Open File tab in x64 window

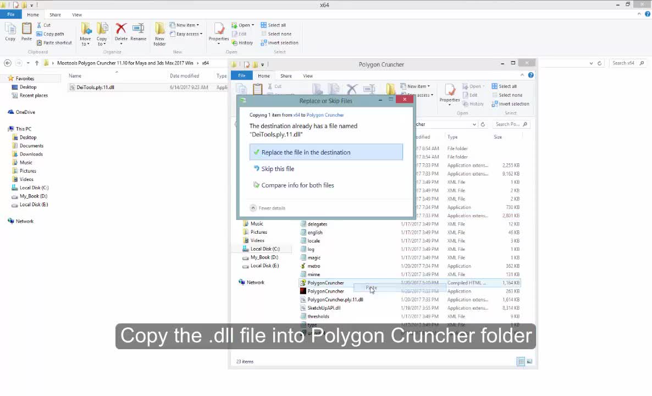coord(11,14)
